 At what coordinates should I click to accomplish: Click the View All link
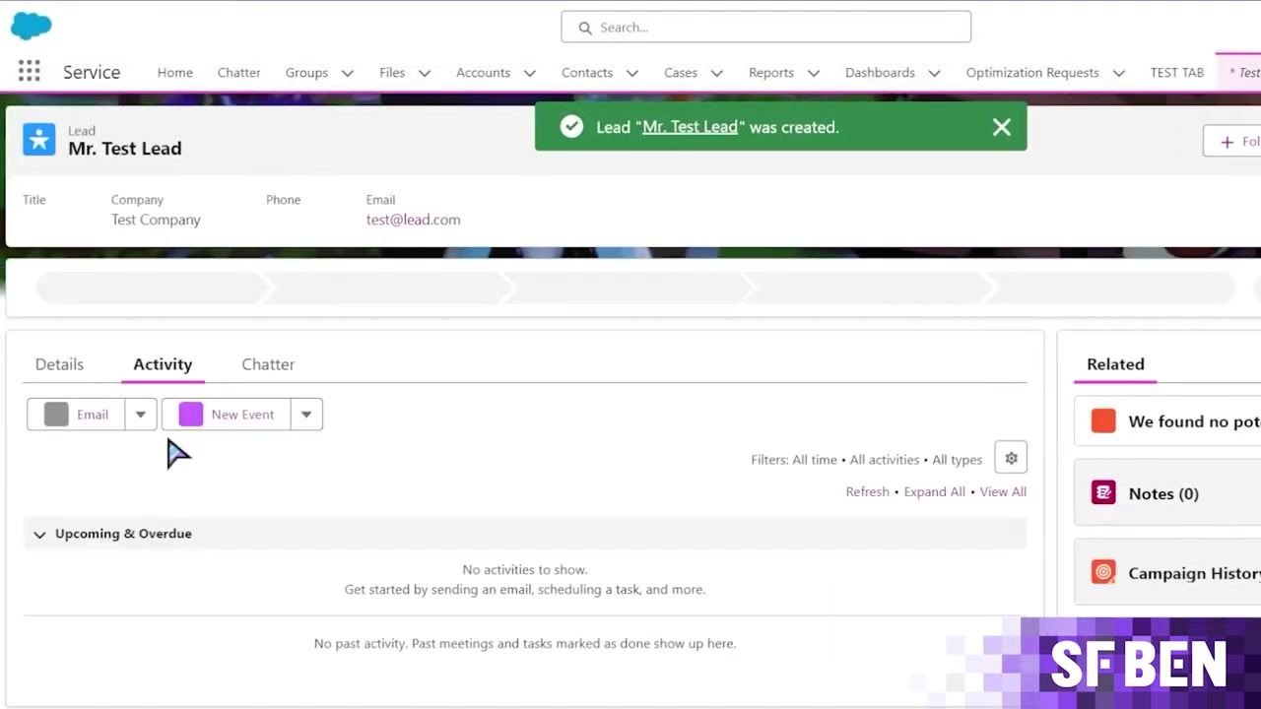[1003, 491]
